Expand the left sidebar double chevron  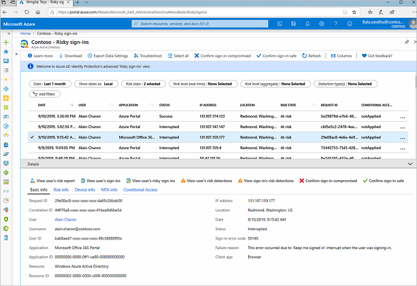pyautogui.click(x=9, y=33)
